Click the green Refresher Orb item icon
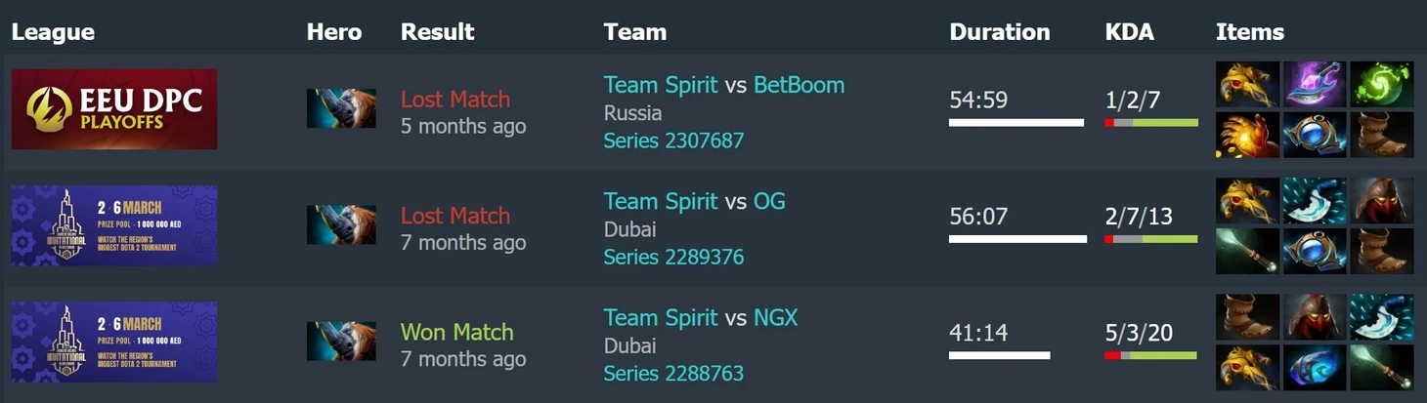The width and height of the screenshot is (1427, 403). click(x=1381, y=85)
